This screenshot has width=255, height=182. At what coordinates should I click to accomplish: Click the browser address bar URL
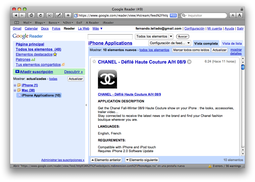[x=123, y=16]
